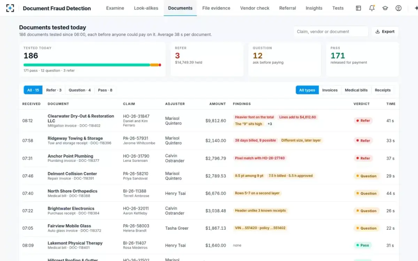Image resolution: width=418 pixels, height=261 pixels.
Task: Click the 'Heavier font on the total' finding
Action: [254, 117]
